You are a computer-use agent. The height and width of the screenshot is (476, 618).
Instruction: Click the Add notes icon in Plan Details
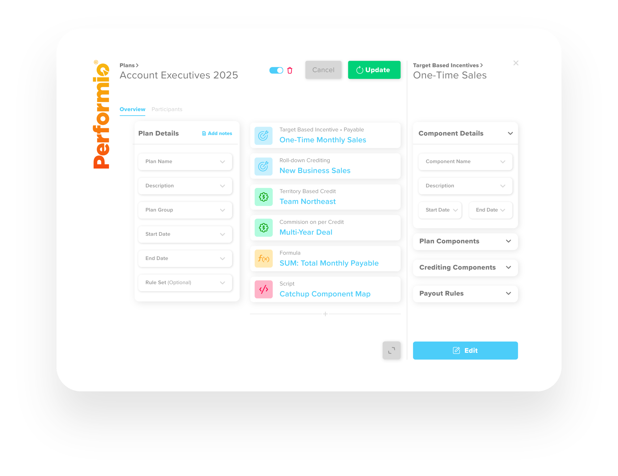point(204,133)
